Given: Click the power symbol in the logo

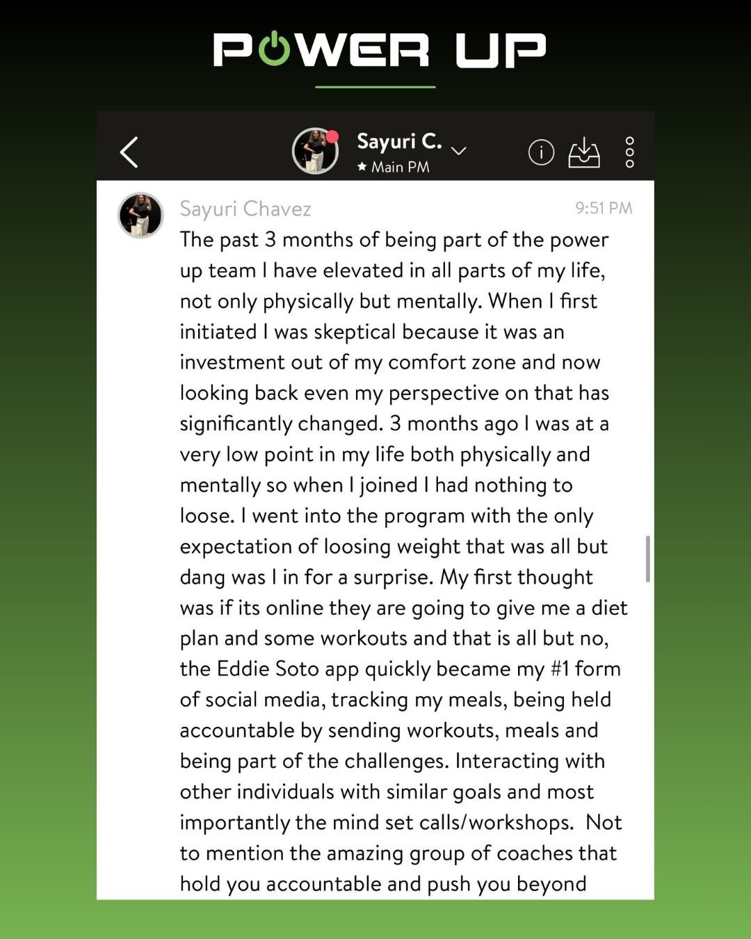Looking at the screenshot, I should point(275,49).
